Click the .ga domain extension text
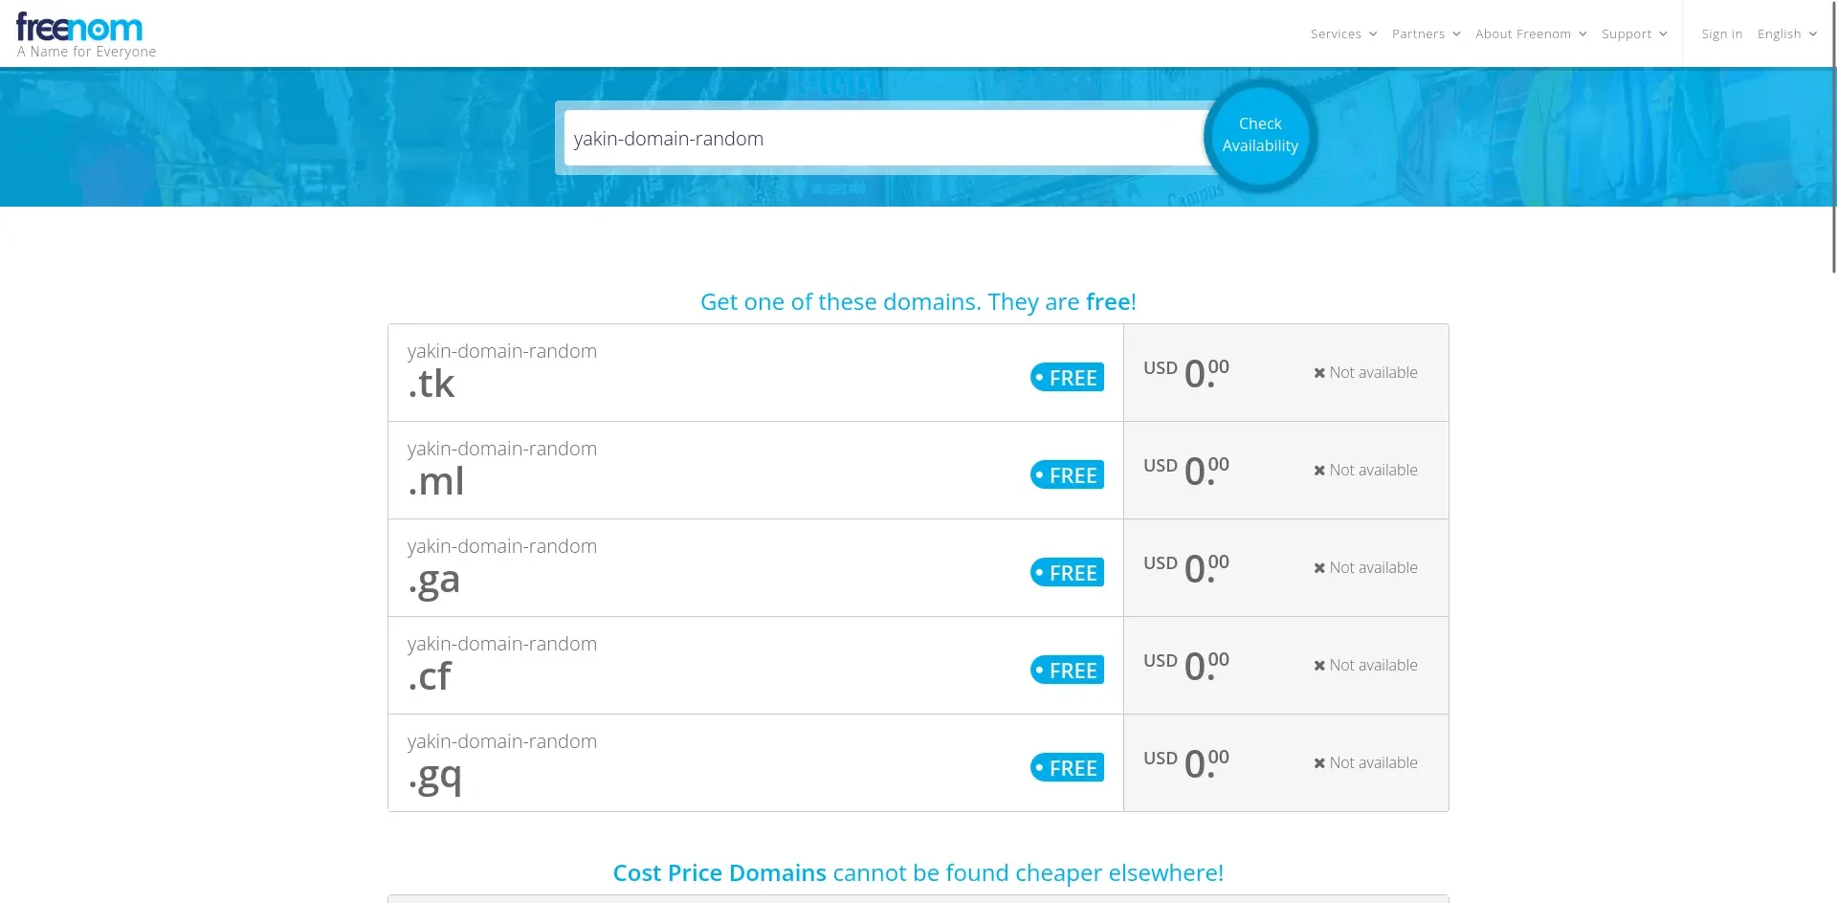The height and width of the screenshot is (903, 1837). click(x=433, y=581)
